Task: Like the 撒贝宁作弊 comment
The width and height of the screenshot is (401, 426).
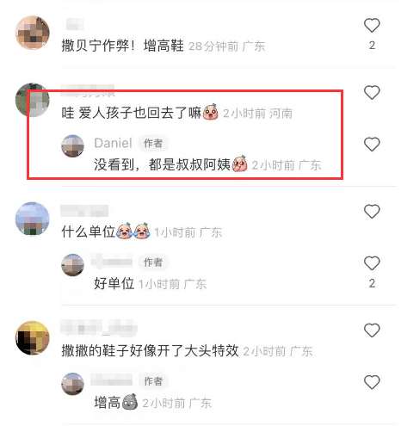Action: click(372, 25)
